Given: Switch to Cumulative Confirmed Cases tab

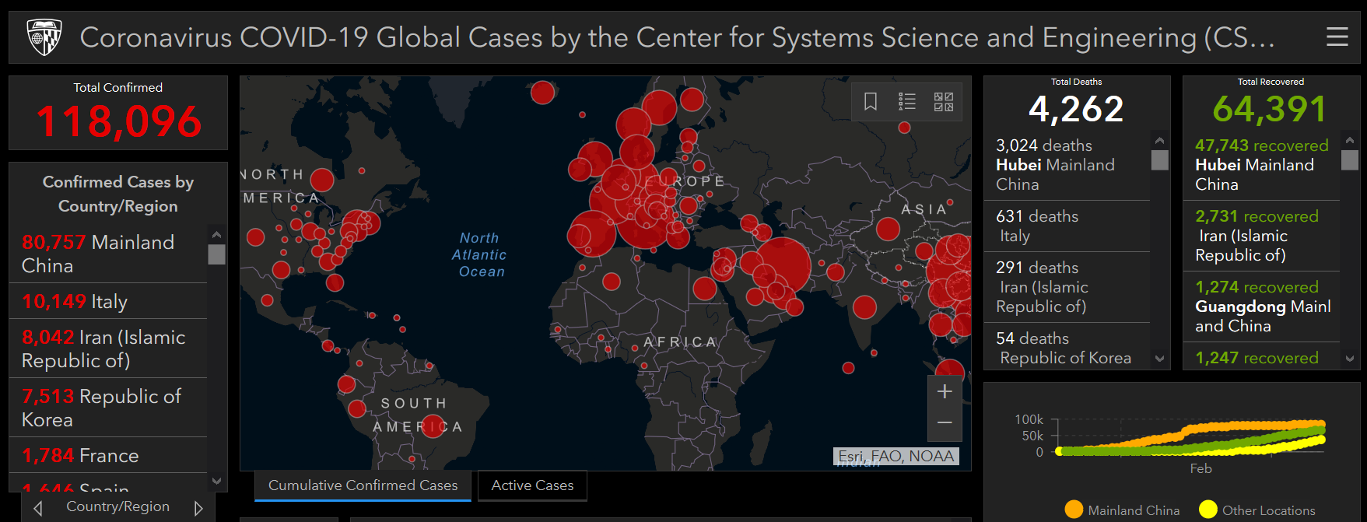Looking at the screenshot, I should 363,485.
